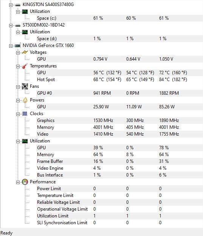203x236 pixels.
Task: Collapse the NVIDIA GeForce GTX 1660 node
Action: tap(11, 46)
